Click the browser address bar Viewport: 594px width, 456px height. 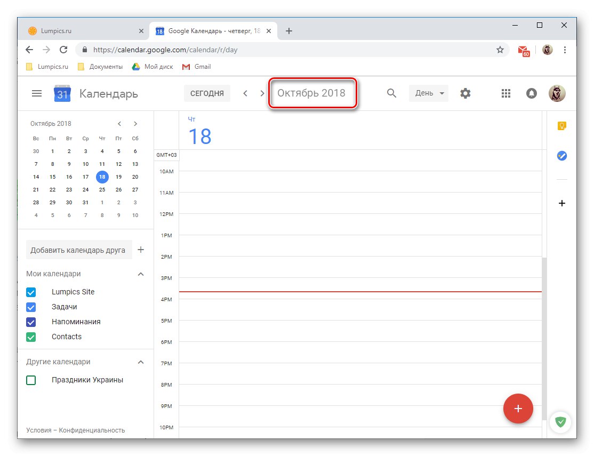(x=267, y=50)
